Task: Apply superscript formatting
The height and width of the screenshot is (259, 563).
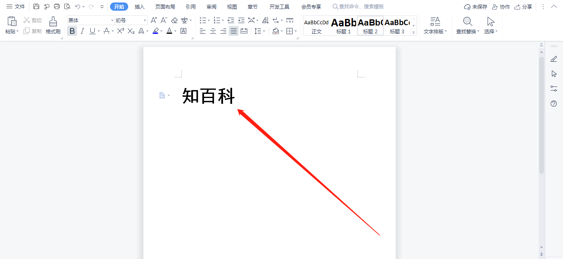Action: pyautogui.click(x=120, y=31)
